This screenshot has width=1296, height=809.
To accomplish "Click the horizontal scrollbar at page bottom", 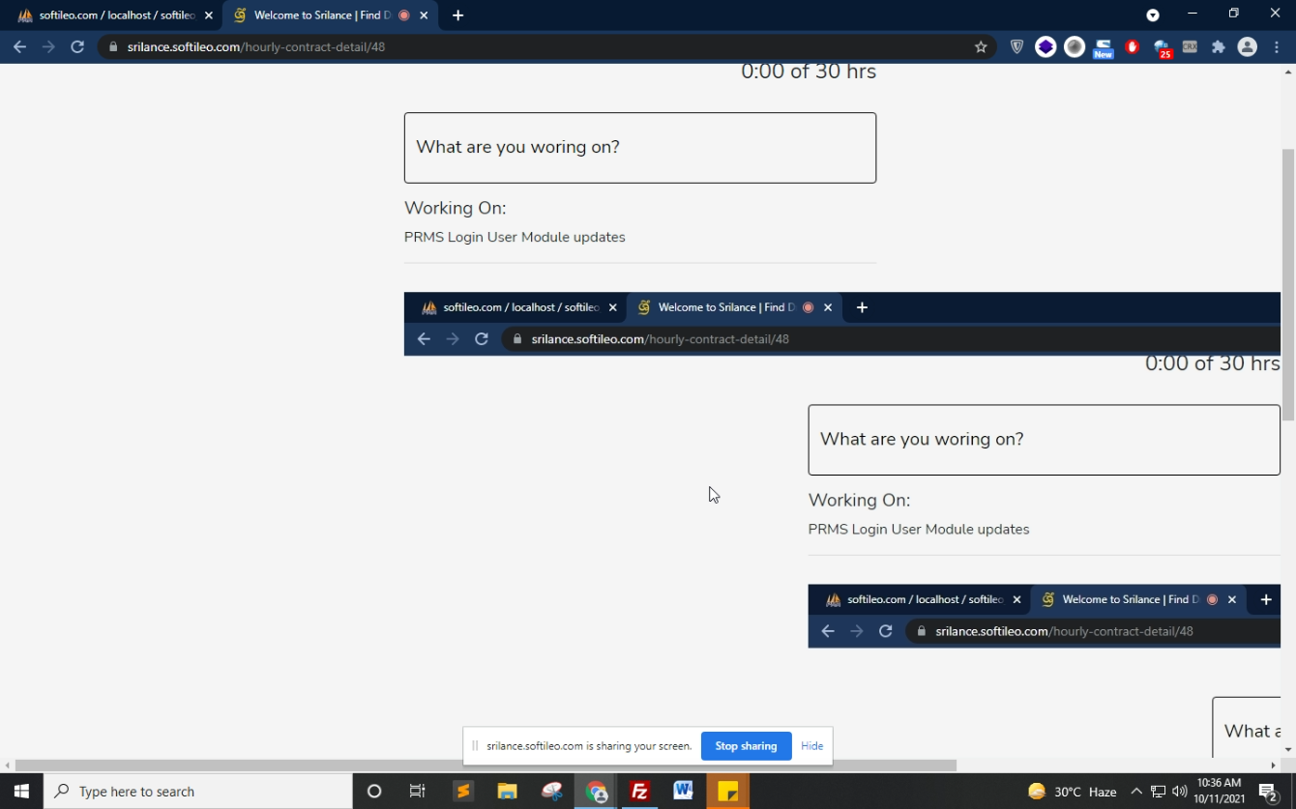I will pyautogui.click(x=484, y=766).
